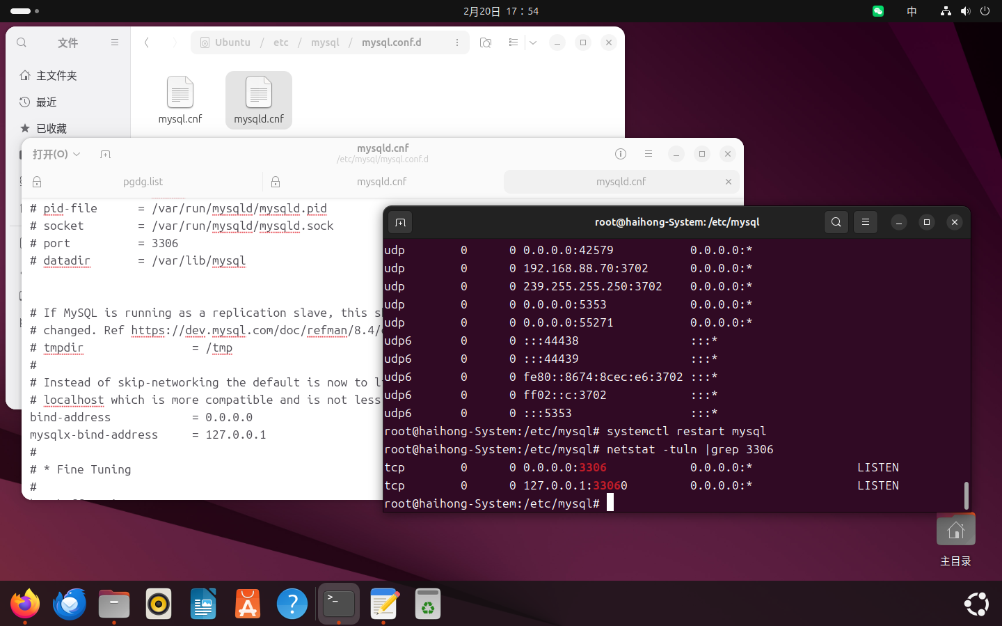Expand Files view options dropdown

pyautogui.click(x=533, y=42)
